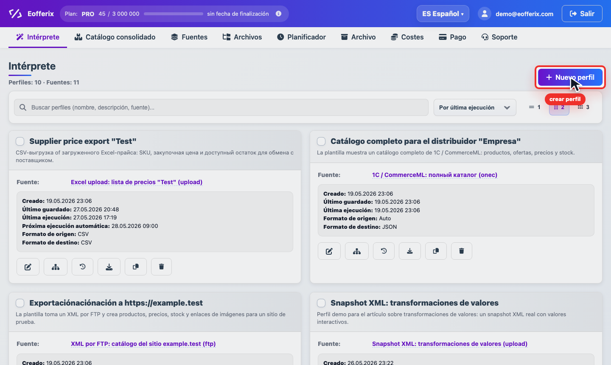
Task: Edit the Supplier price export "Test" profile
Action: [28, 267]
